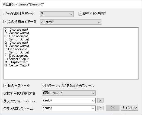Click the キャンセル button
This screenshot has height=115, width=142.
coord(129,108)
